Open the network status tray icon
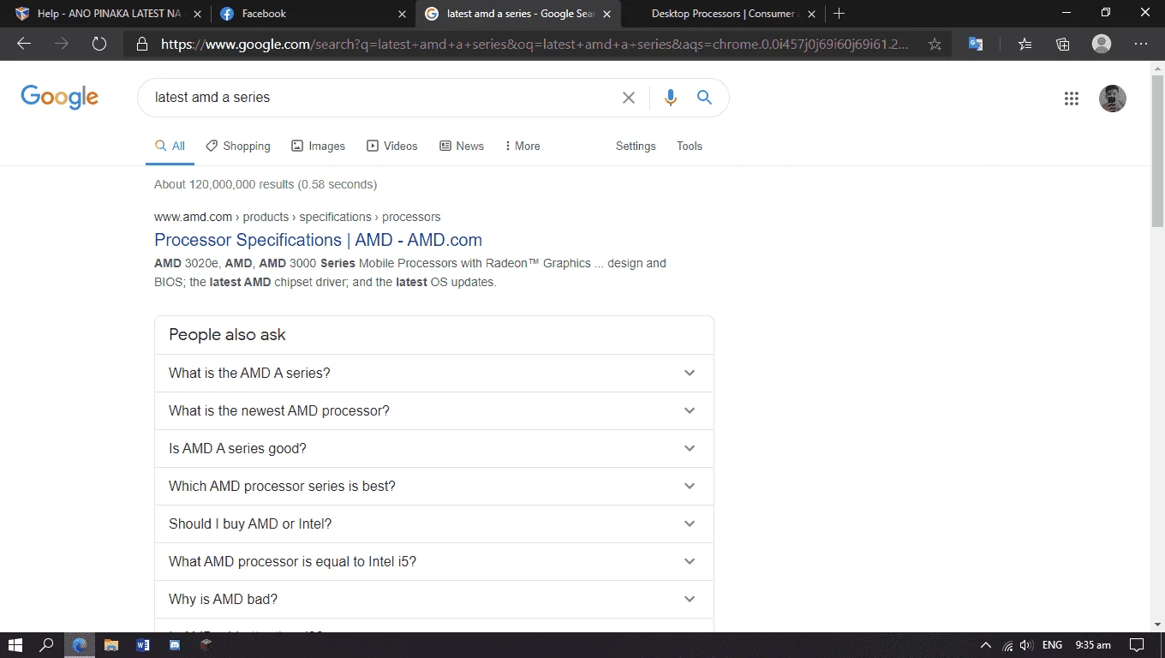Viewport: 1165px width, 658px height. point(1007,645)
